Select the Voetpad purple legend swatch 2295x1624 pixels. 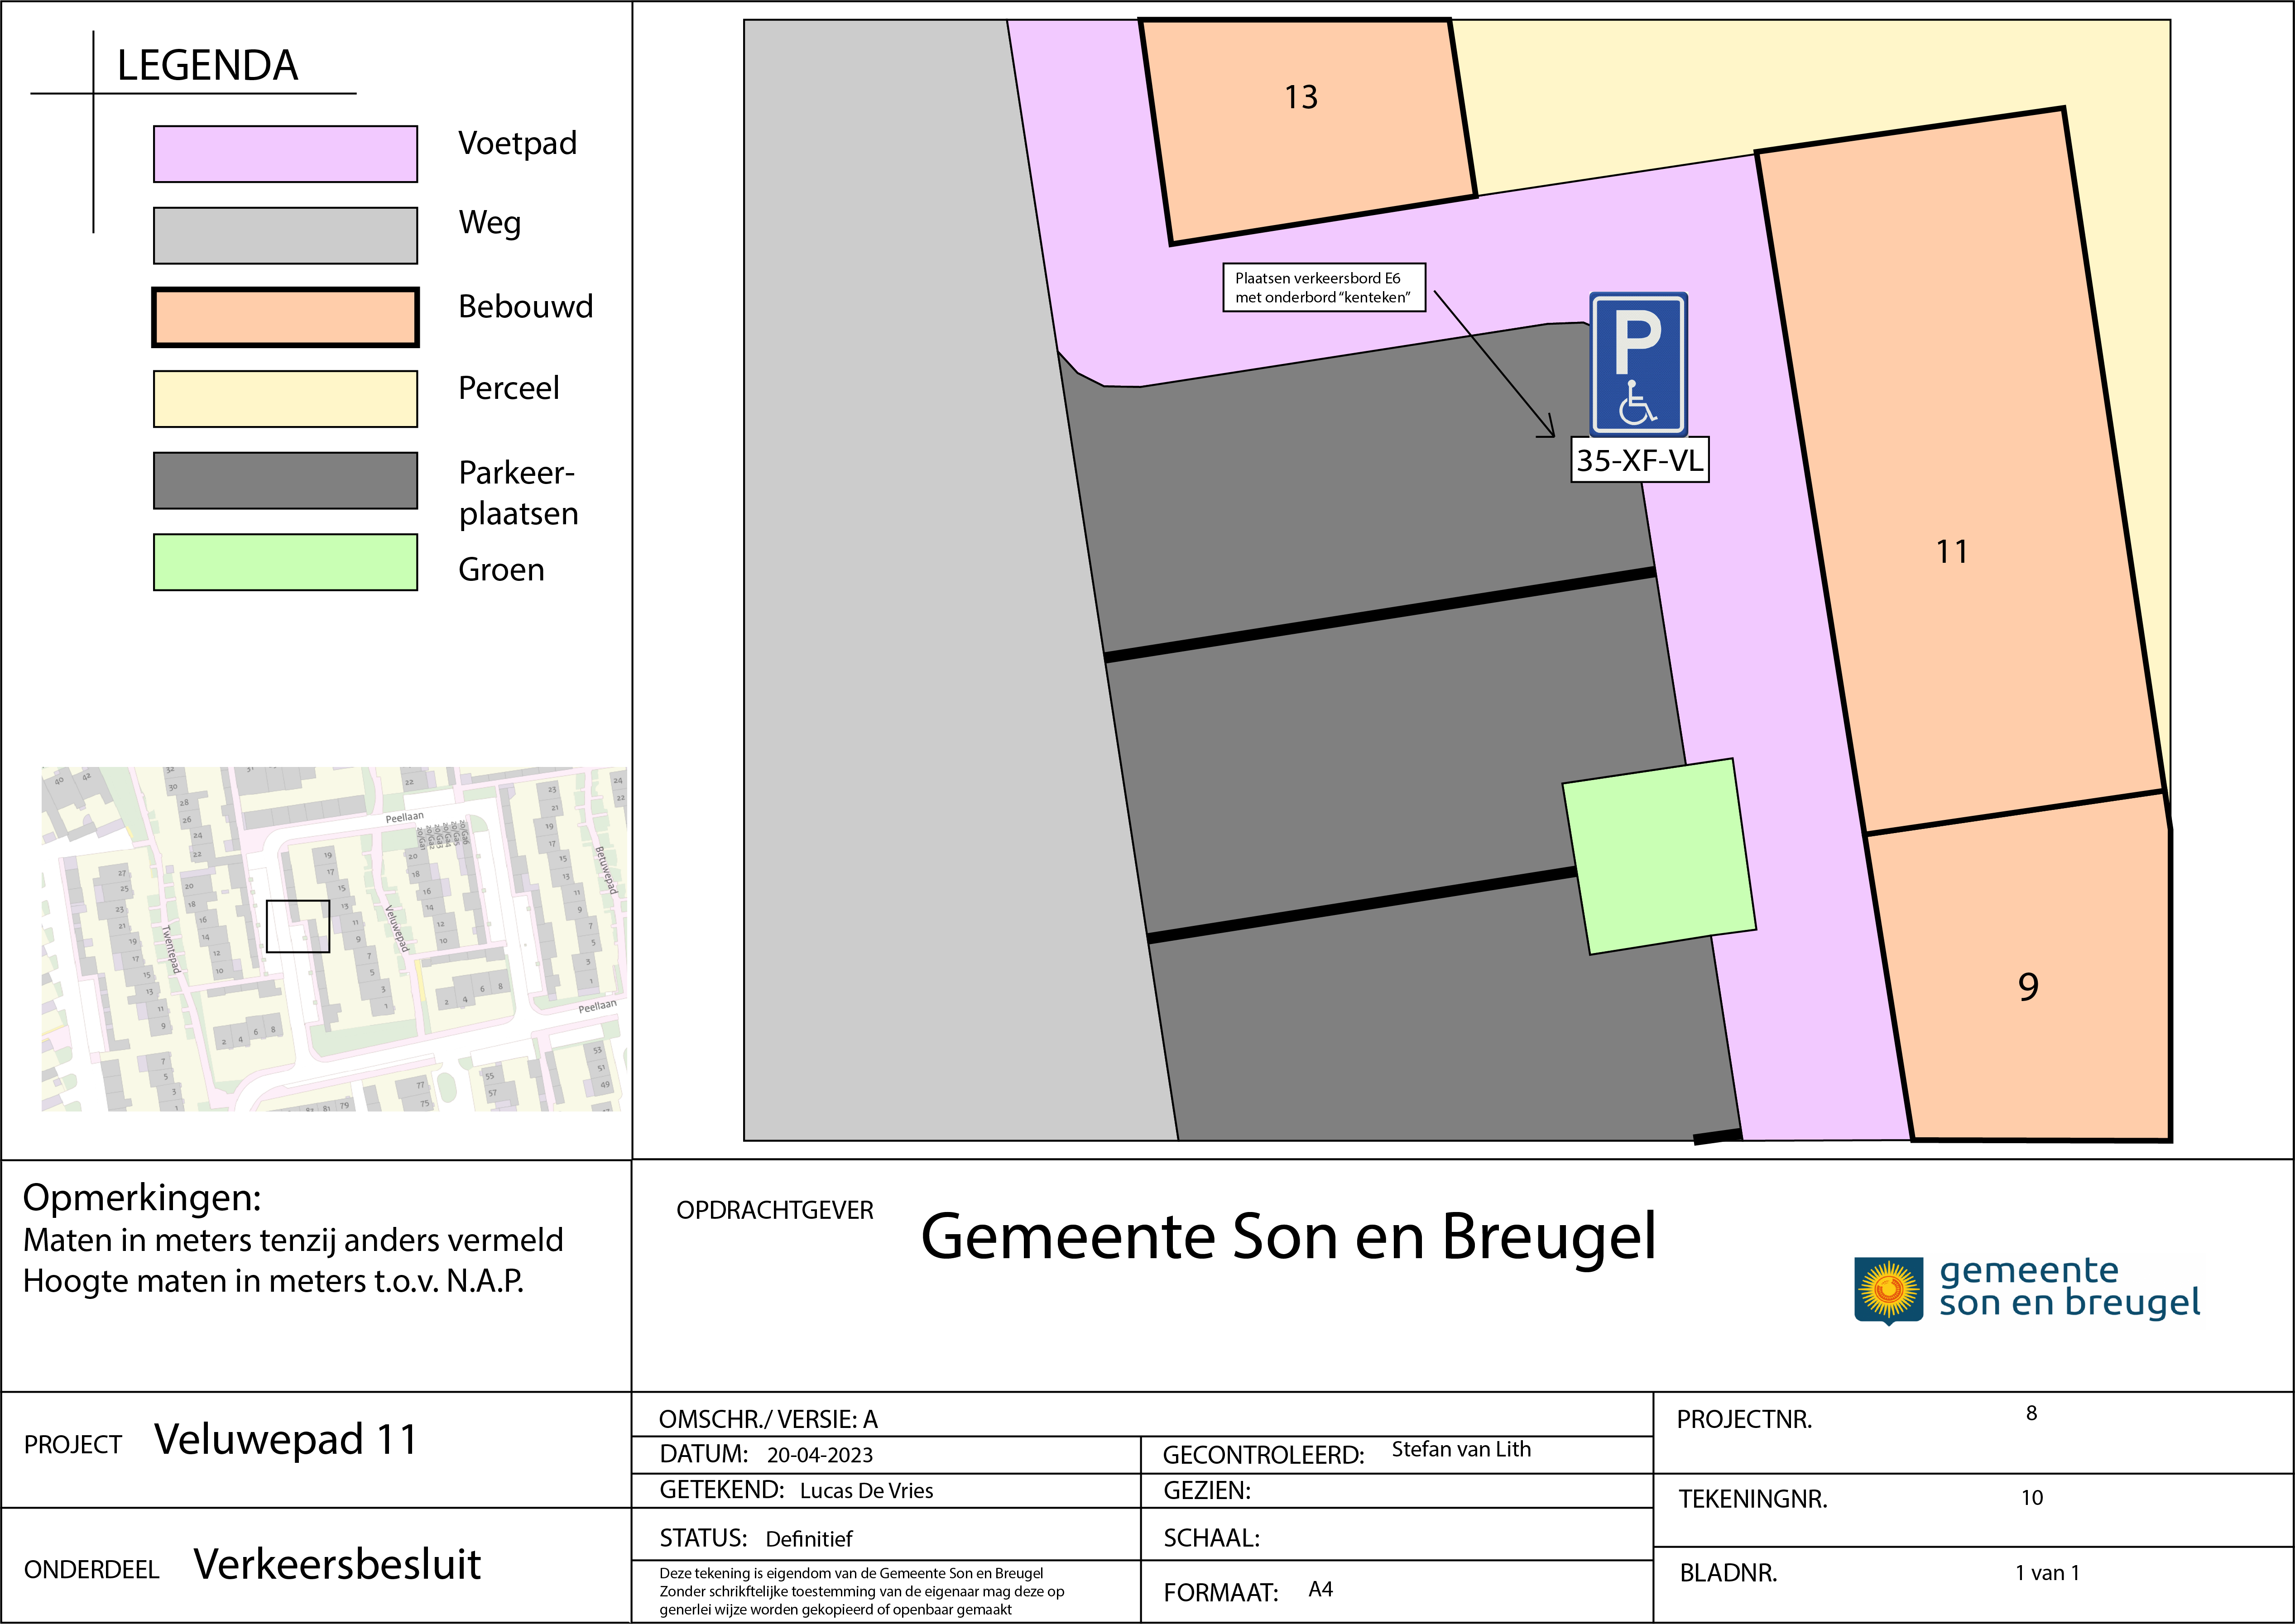(x=285, y=154)
